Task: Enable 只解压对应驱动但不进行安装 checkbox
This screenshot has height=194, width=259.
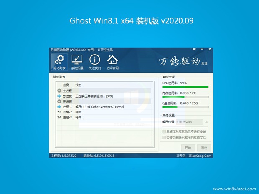Action: [x=164, y=131]
